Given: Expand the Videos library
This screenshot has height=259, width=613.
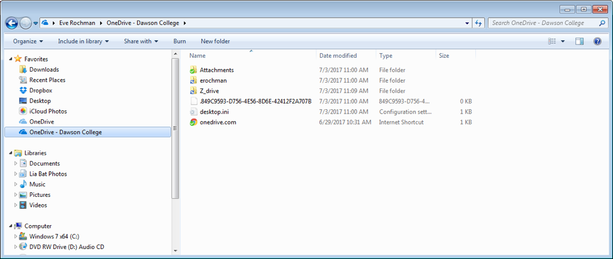Looking at the screenshot, I should pyautogui.click(x=16, y=205).
